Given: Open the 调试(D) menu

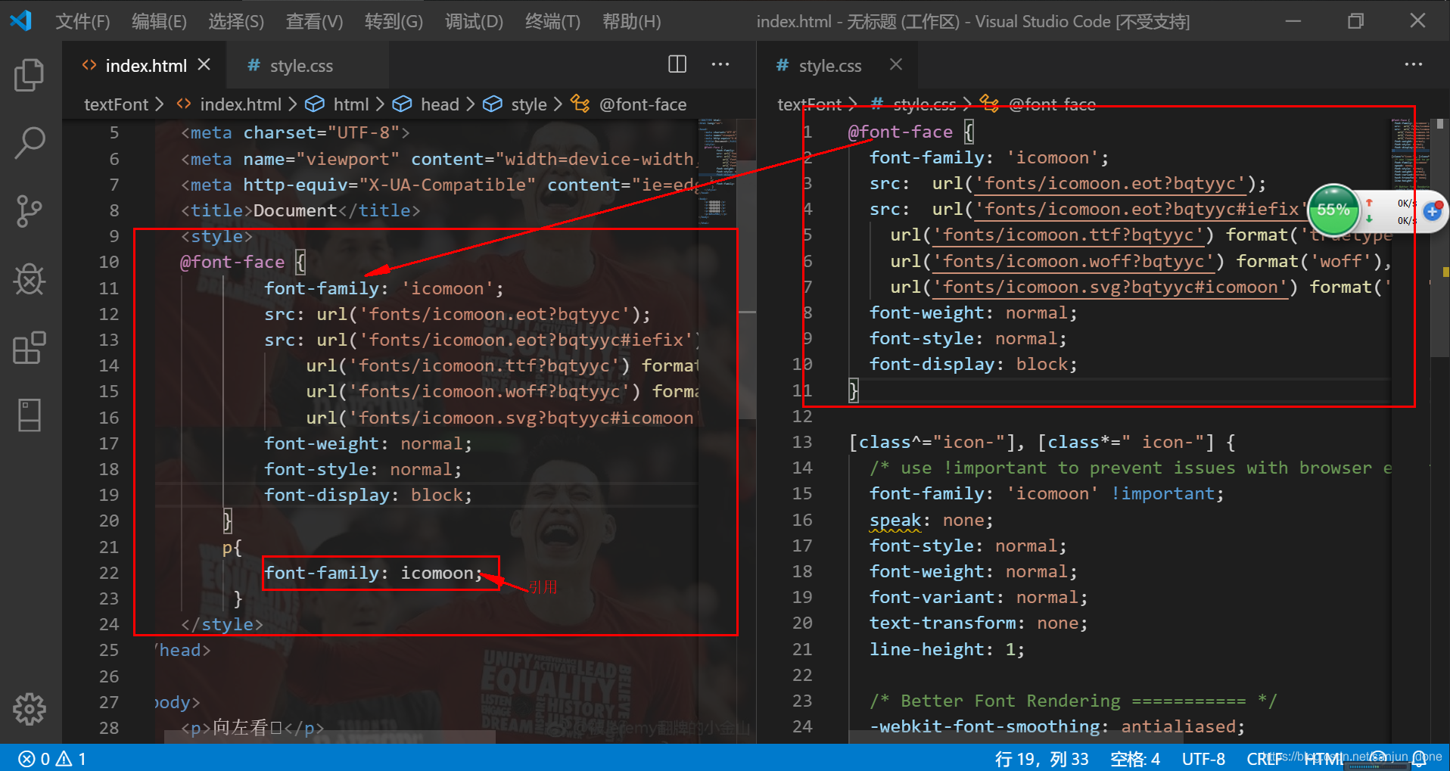Looking at the screenshot, I should point(474,21).
